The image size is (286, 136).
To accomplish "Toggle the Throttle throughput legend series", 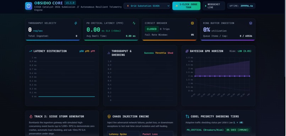I will tap(160, 53).
